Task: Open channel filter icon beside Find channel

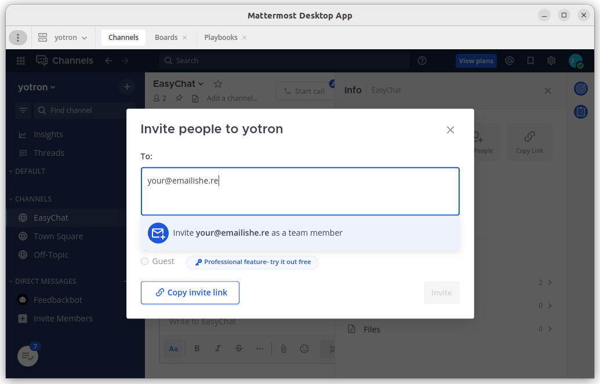Action: (x=23, y=111)
